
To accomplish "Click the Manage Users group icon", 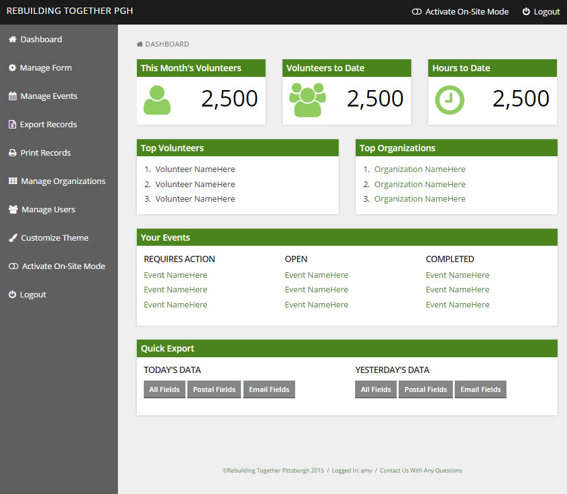I will click(13, 210).
